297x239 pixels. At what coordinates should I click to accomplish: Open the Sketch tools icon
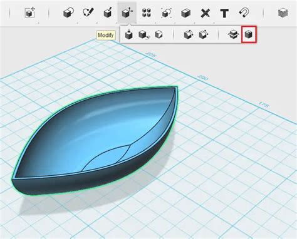[88, 13]
